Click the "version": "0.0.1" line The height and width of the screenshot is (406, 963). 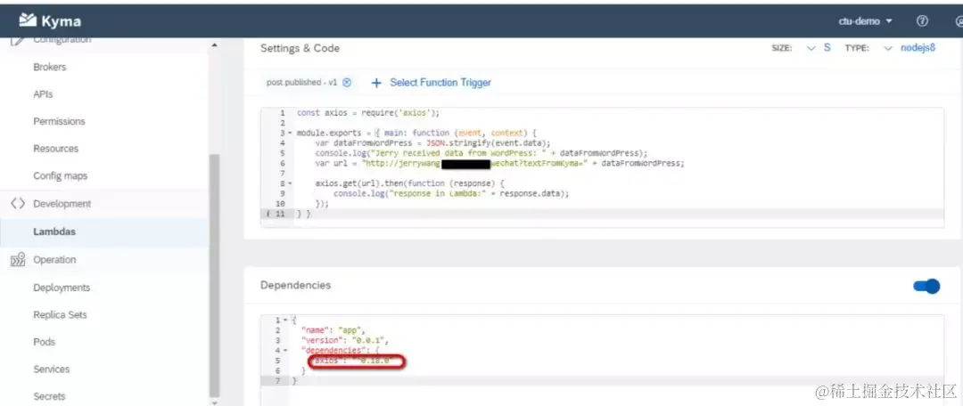coord(345,340)
